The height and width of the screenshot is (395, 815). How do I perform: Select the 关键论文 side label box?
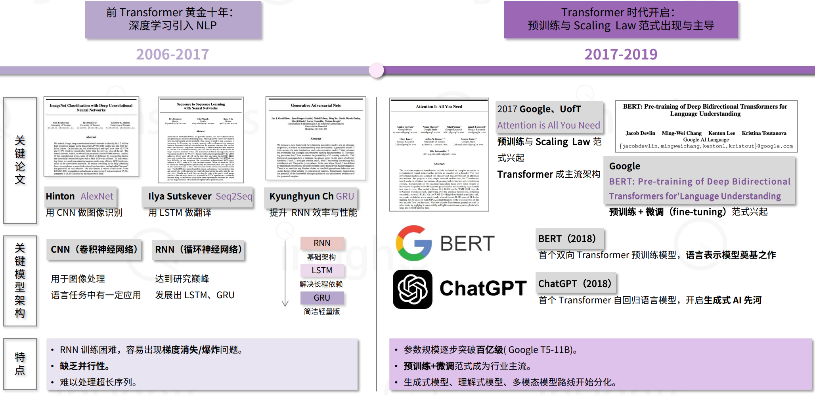point(20,160)
